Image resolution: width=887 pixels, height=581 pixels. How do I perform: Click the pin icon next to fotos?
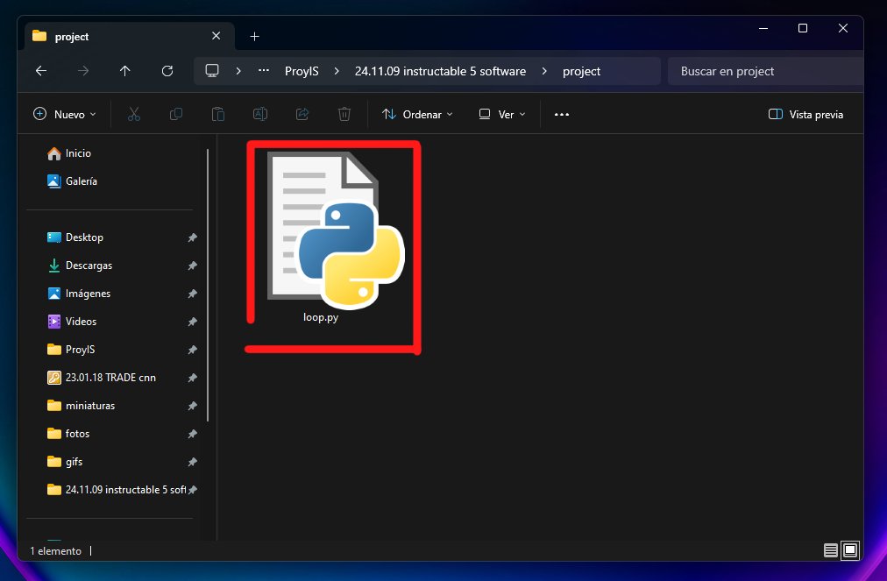click(192, 434)
